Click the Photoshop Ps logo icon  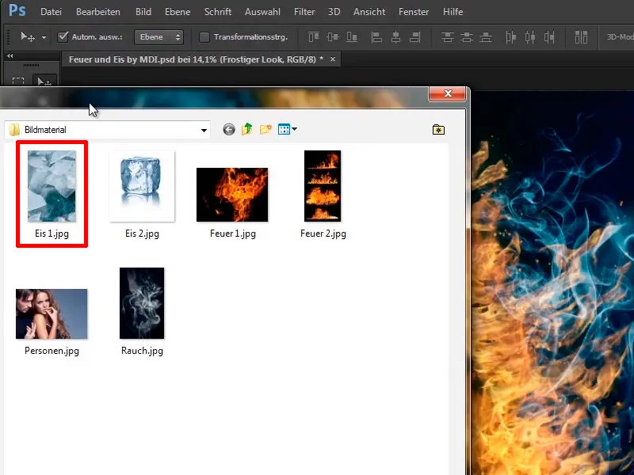[17, 10]
